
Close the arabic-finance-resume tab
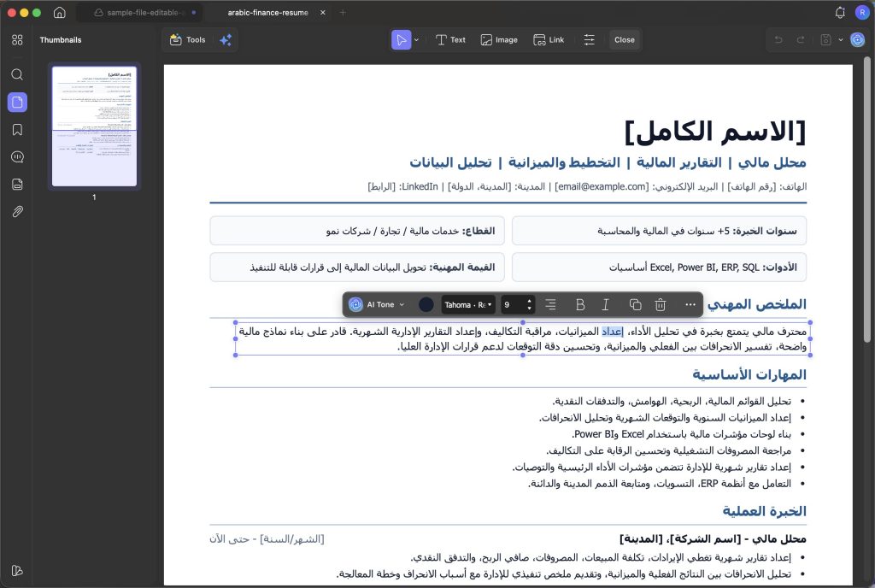click(x=322, y=12)
